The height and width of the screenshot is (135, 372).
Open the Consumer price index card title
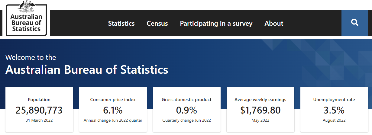point(113,100)
